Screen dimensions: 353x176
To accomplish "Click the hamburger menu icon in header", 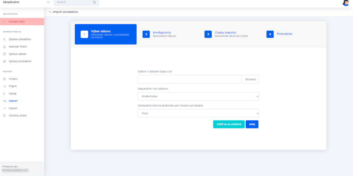I will [x=48, y=2].
